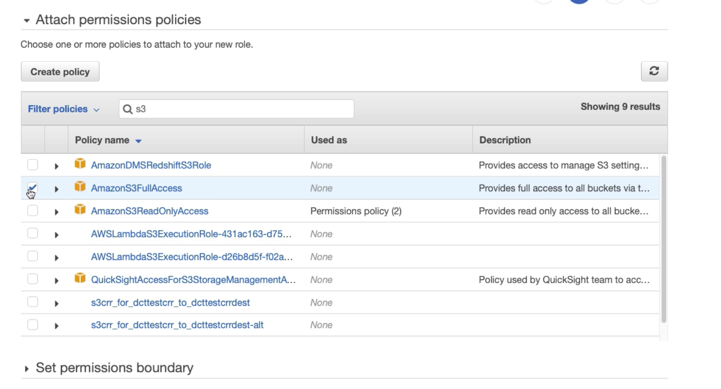Tick checkbox for s3crr_for_dcttestcrr_to_dcttestcrrdest-alt
Image resolution: width=721 pixels, height=389 pixels.
(x=32, y=325)
